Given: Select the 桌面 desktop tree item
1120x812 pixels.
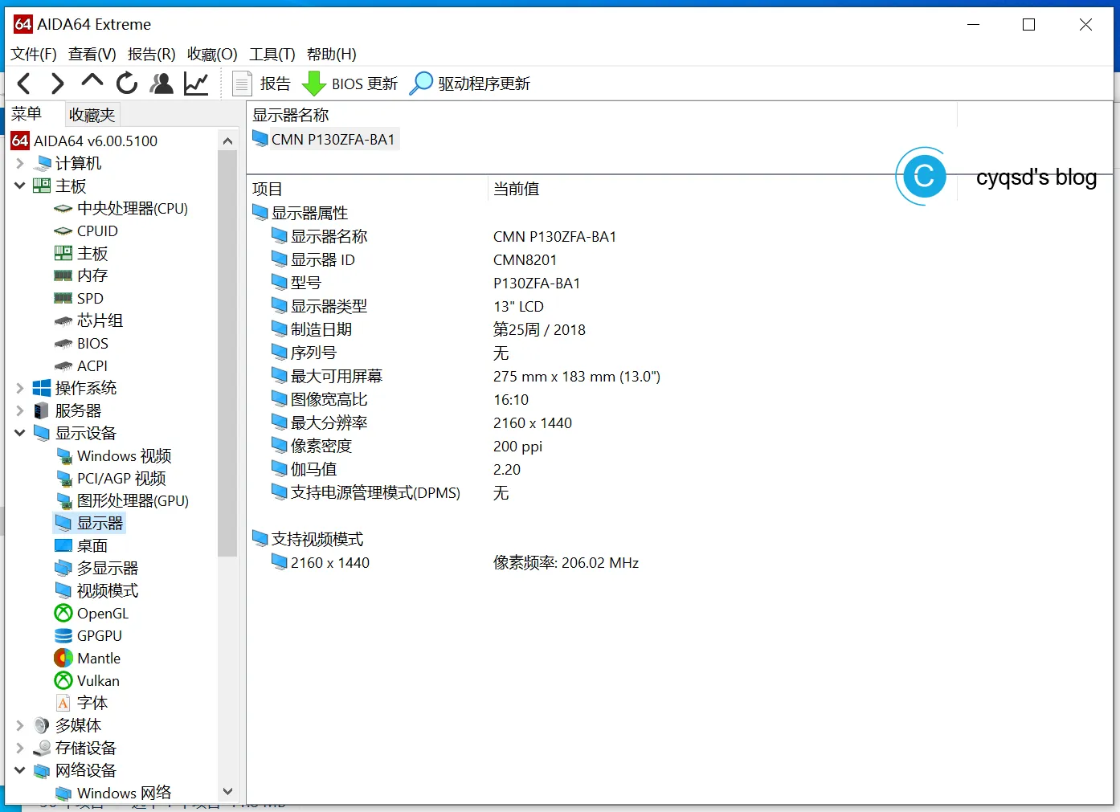Looking at the screenshot, I should point(81,546).
